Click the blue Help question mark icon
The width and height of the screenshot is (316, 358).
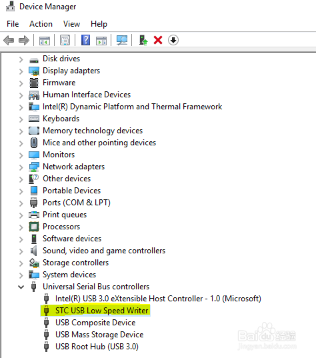click(x=85, y=41)
